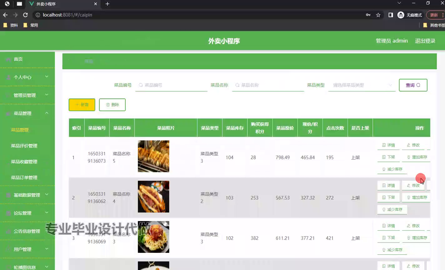View site information icon in address bar
The width and height of the screenshot is (445, 270).
click(38, 15)
